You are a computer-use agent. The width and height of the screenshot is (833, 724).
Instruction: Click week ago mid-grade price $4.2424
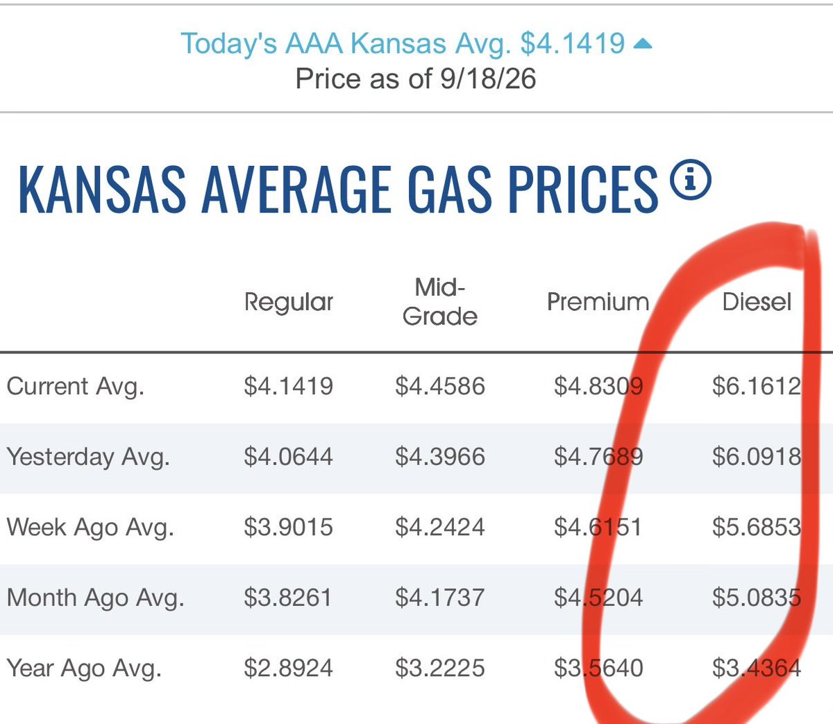pyautogui.click(x=440, y=527)
